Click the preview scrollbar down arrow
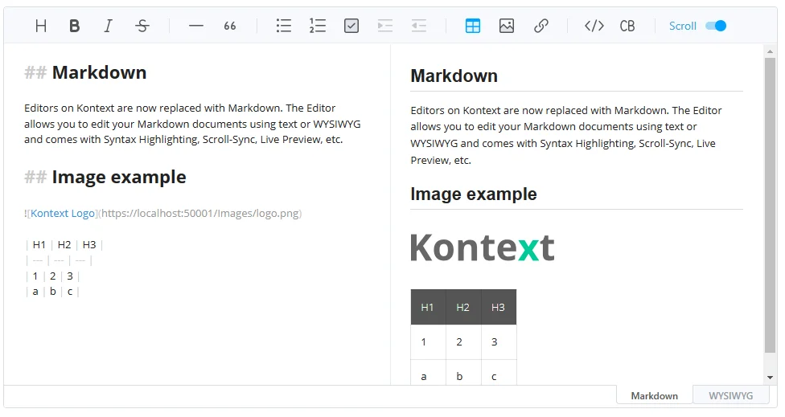Screen dimensions: 785x417 (770, 377)
